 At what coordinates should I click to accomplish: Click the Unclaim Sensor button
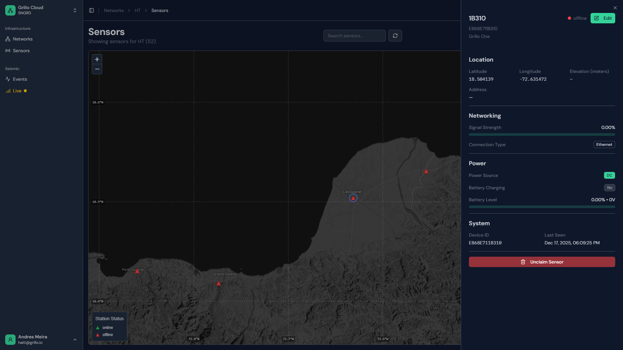[542, 262]
